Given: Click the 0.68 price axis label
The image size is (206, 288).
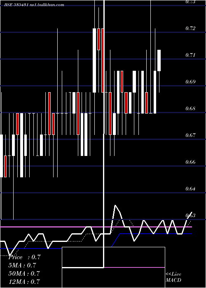Looking at the screenshot, I should coord(190,108).
